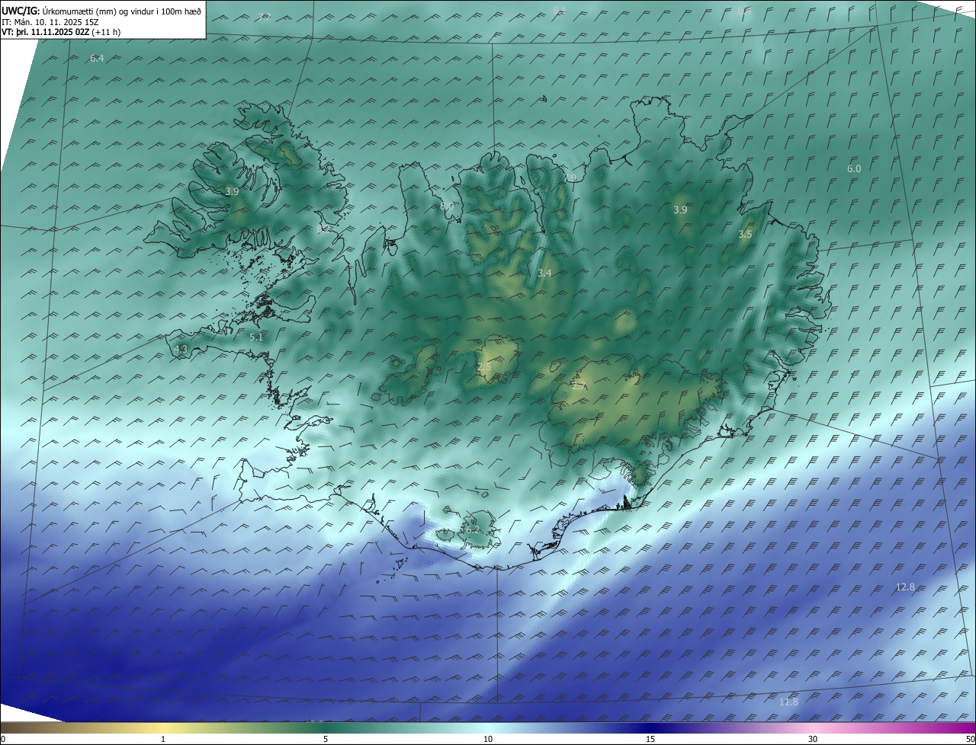Click the 5 tick on the color scale

coord(326,739)
